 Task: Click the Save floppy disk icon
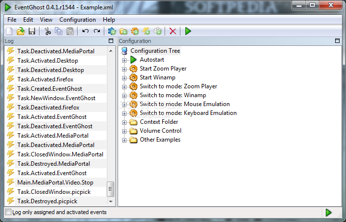tap(32, 31)
